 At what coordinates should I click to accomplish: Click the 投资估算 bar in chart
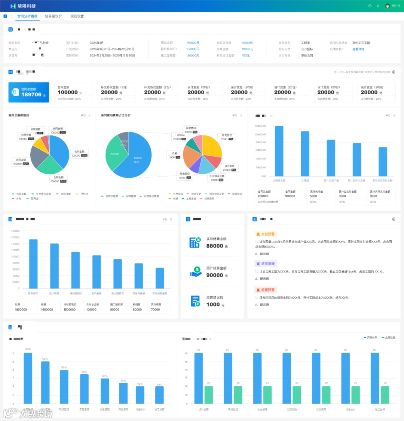pyautogui.click(x=33, y=264)
